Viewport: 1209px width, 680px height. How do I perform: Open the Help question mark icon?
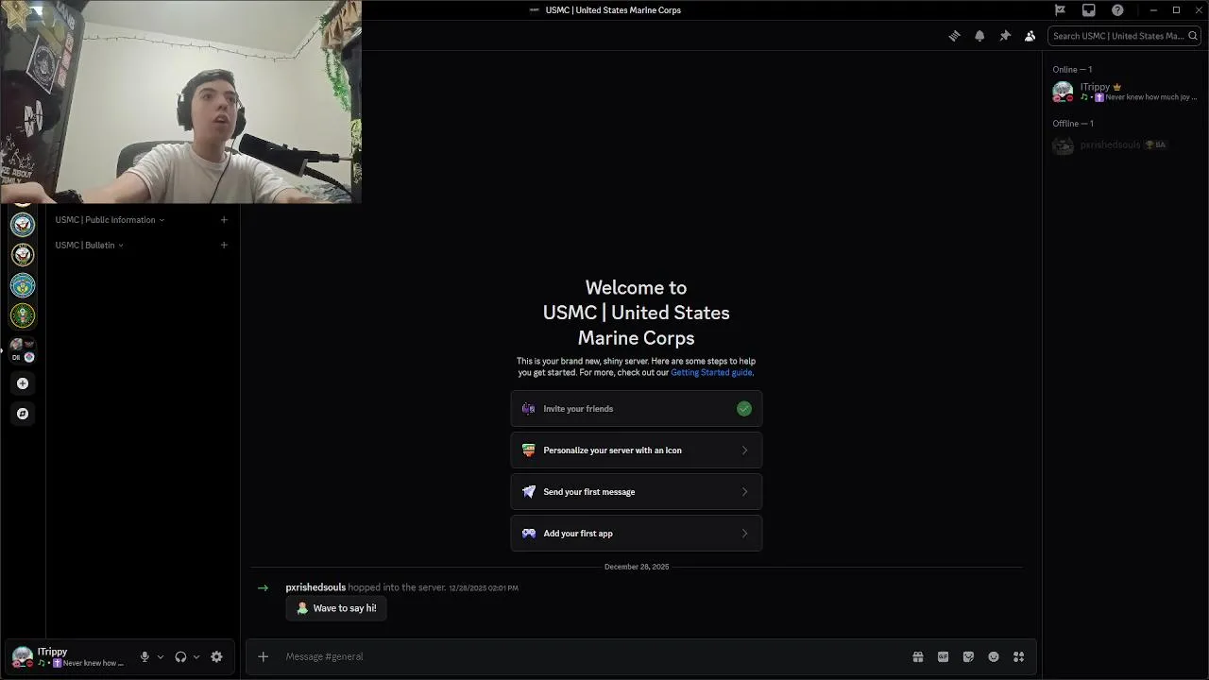point(1117,10)
